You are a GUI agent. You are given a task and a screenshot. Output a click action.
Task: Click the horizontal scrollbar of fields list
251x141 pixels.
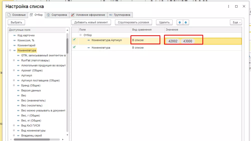point(32,139)
